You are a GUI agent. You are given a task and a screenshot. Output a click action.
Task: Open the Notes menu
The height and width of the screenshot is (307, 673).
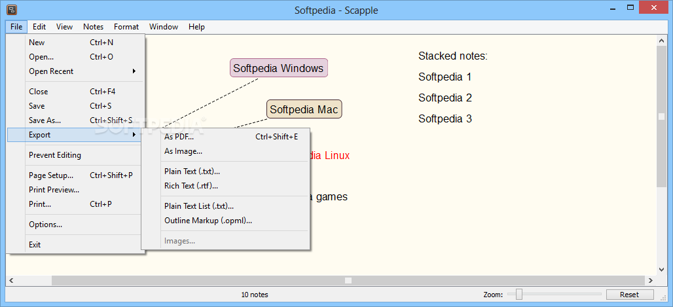tap(93, 27)
